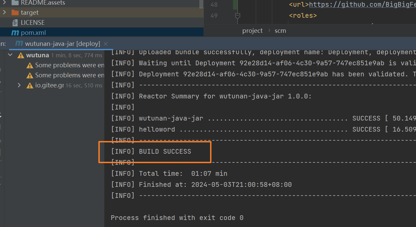Click the project tree vertical scrollbar
416x227 pixels.
201,4
